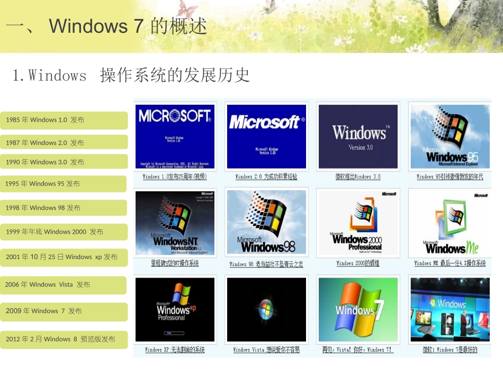This screenshot has width=503, height=377.
Task: Follow the Windows 95 caption link
Action: [450, 177]
